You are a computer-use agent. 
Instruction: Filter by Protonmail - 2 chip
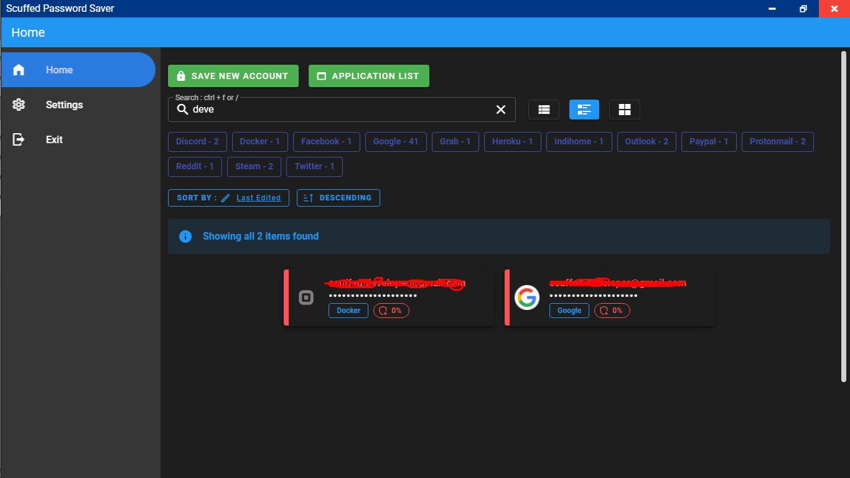(x=778, y=141)
